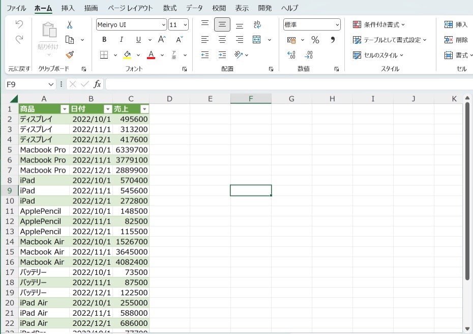Switch to the 表示 tab
Image resolution: width=473 pixels, height=334 pixels.
tap(242, 8)
